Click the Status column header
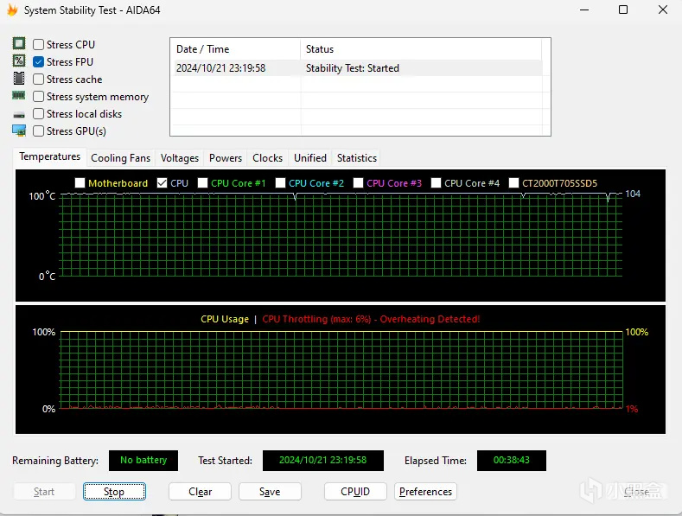This screenshot has width=682, height=516. coord(421,49)
